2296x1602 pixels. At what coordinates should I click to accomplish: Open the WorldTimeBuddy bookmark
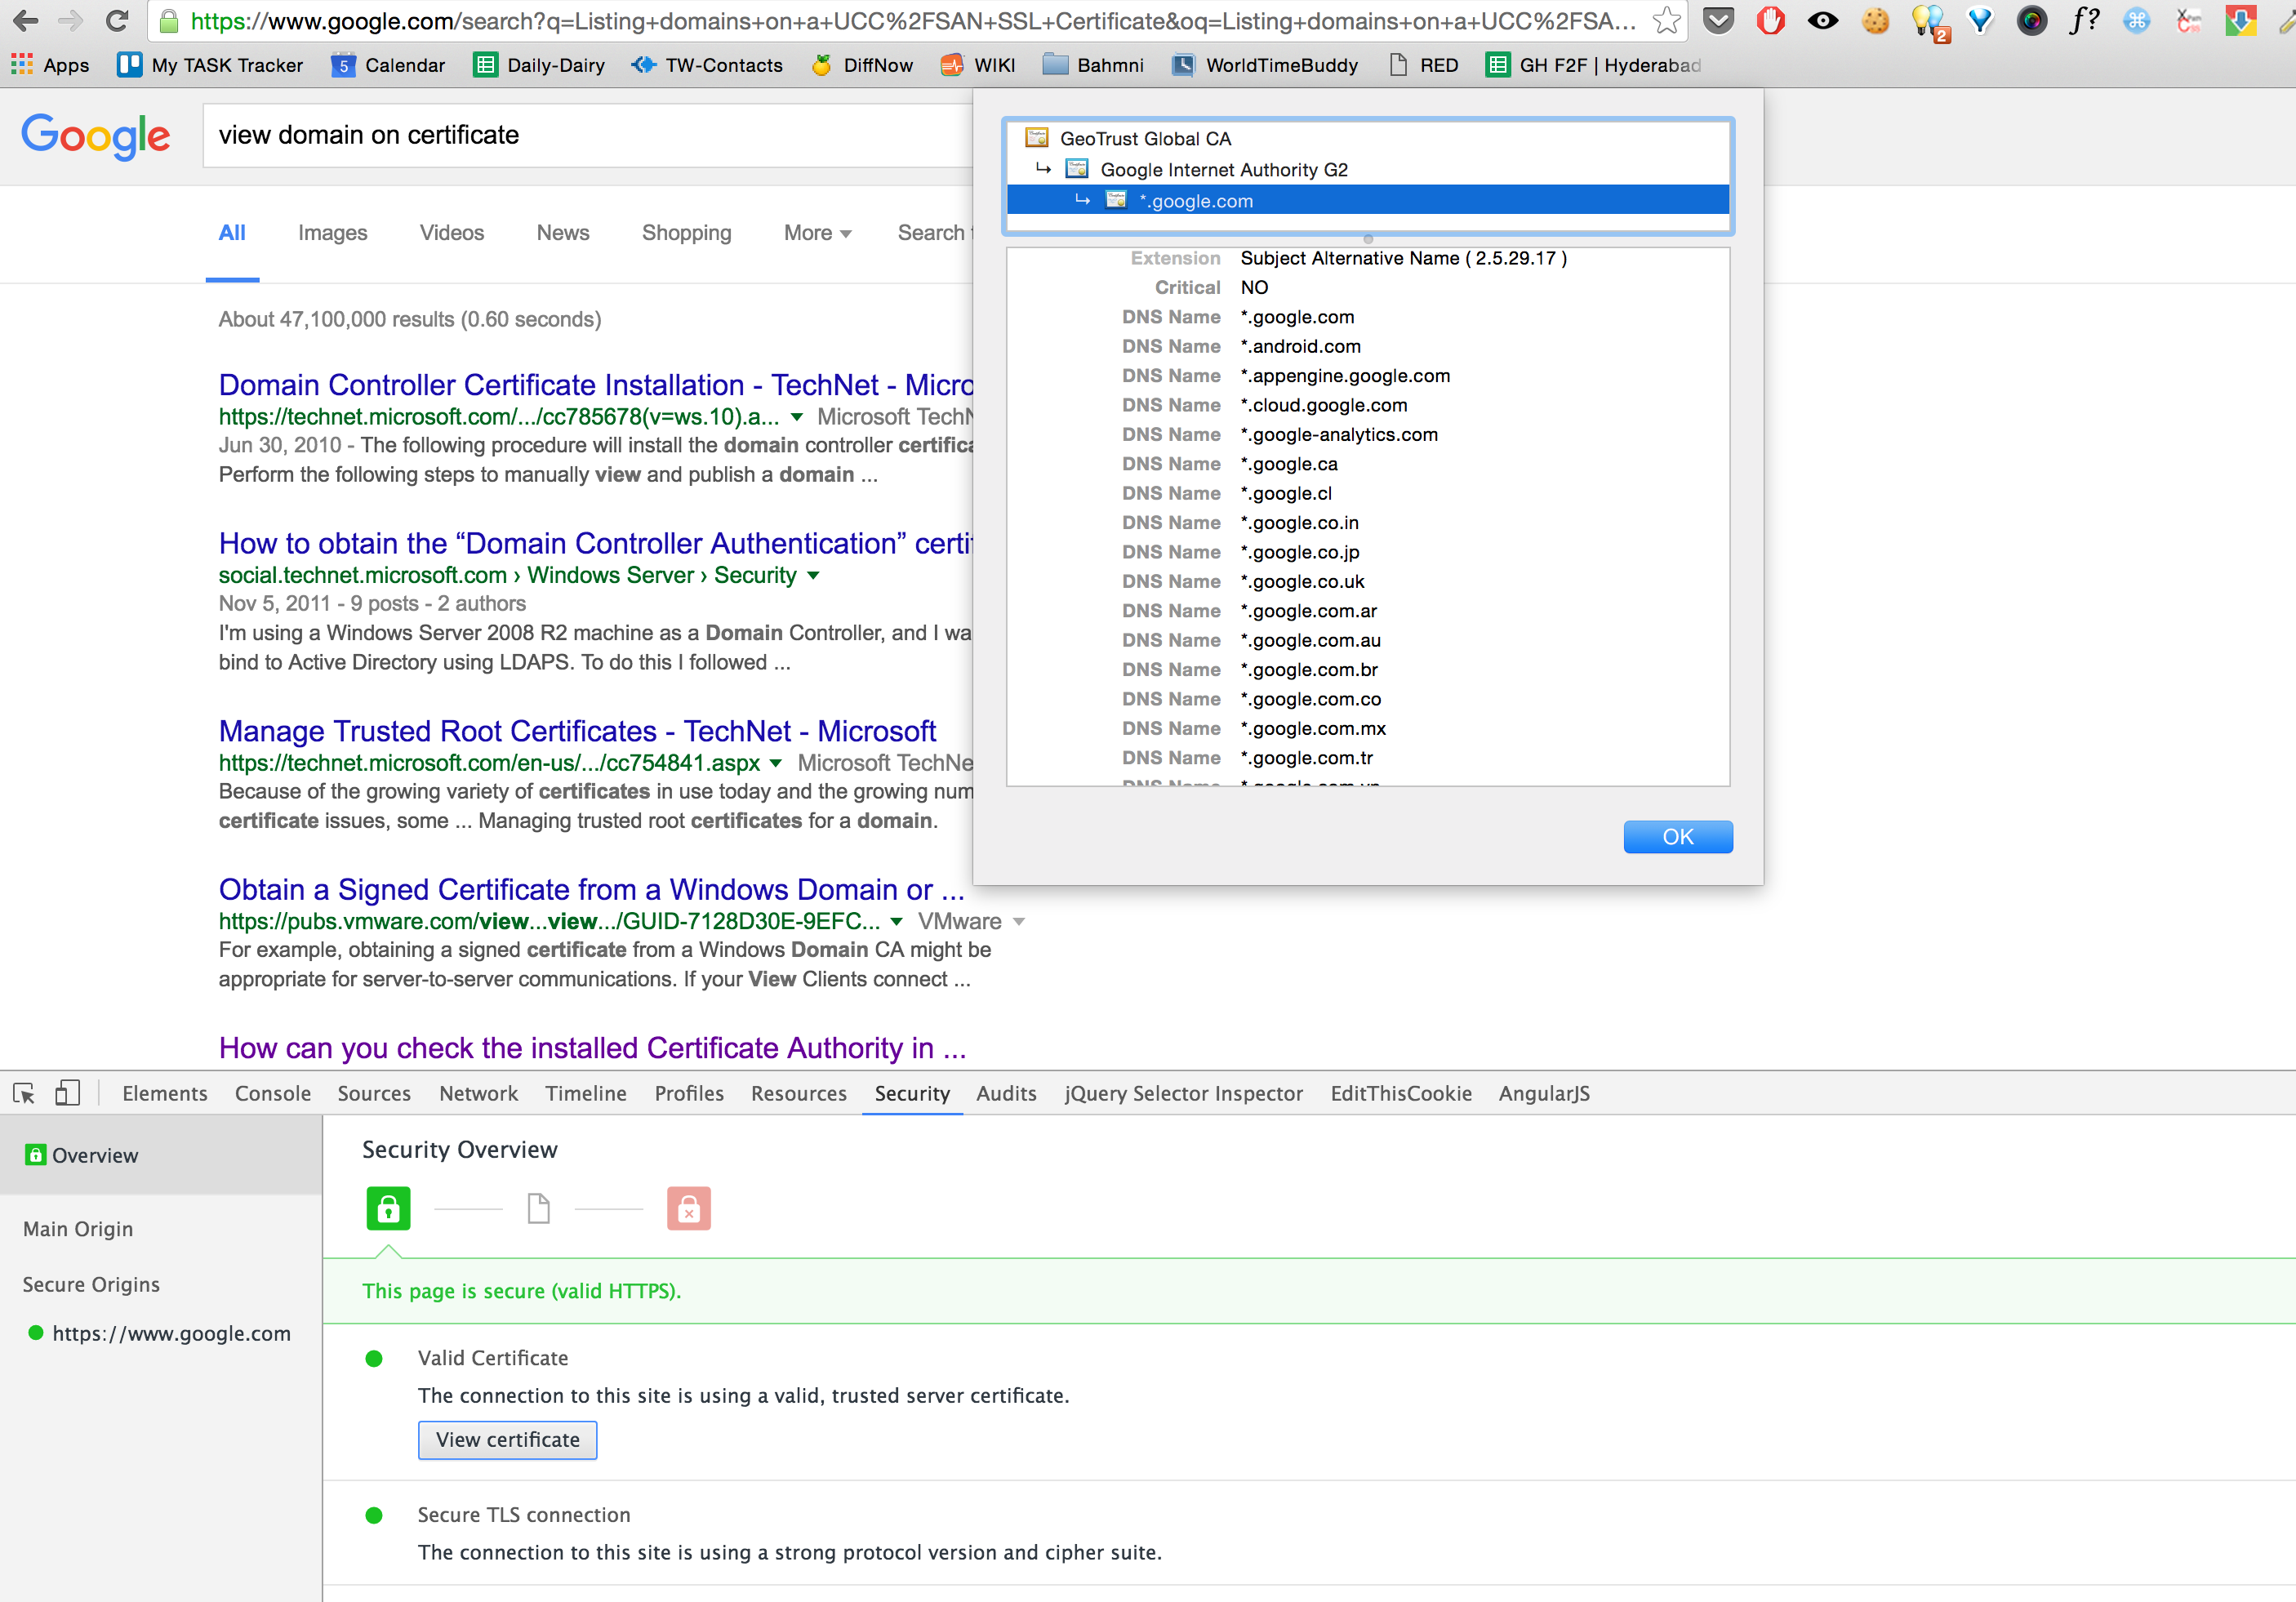pyautogui.click(x=1265, y=65)
